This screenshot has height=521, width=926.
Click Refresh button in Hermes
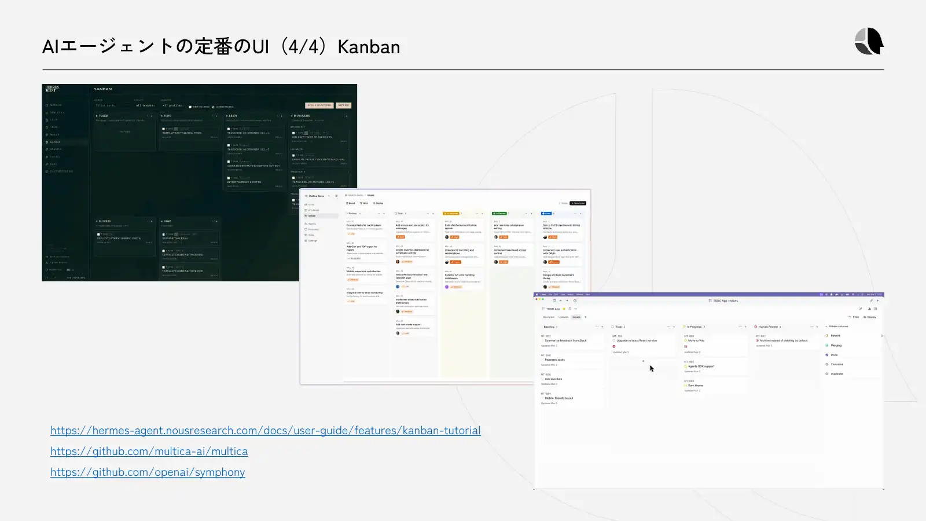click(344, 105)
